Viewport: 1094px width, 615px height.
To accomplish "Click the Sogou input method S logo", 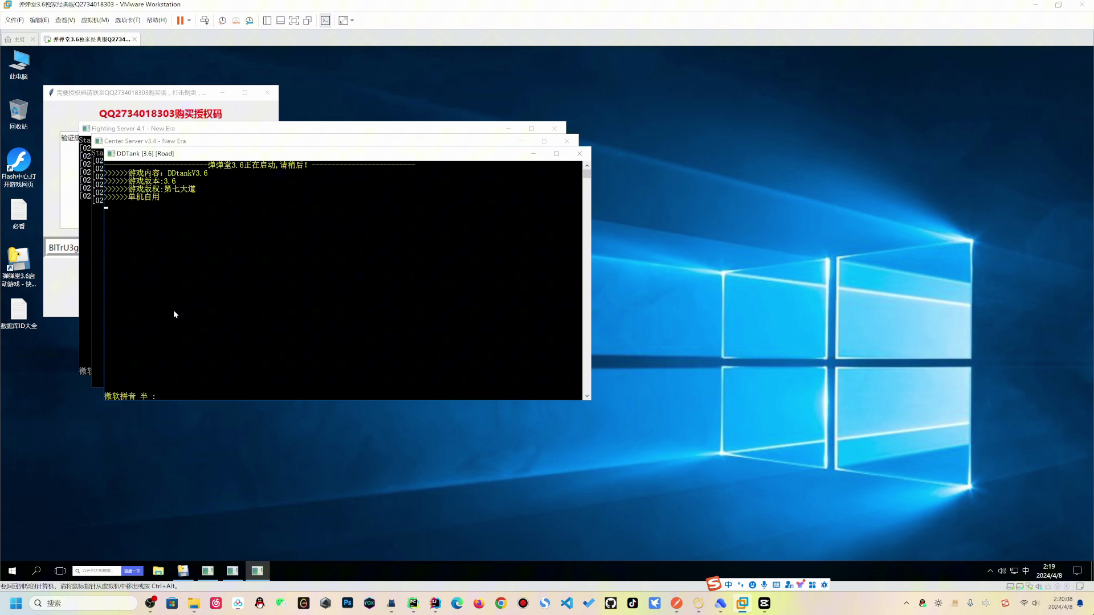I will click(714, 584).
